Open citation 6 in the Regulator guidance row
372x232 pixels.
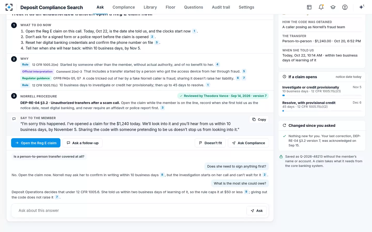(238, 78)
